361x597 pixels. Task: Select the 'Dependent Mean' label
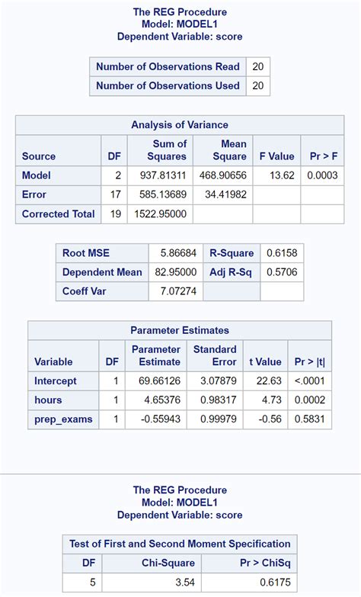click(102, 272)
